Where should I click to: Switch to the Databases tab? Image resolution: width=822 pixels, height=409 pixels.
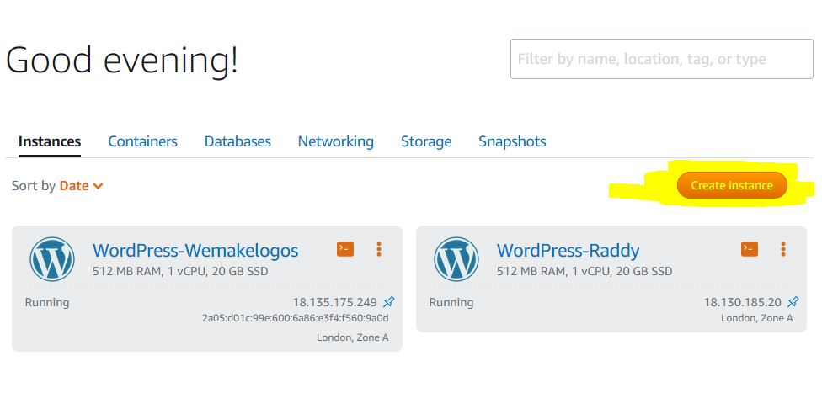pyautogui.click(x=238, y=141)
